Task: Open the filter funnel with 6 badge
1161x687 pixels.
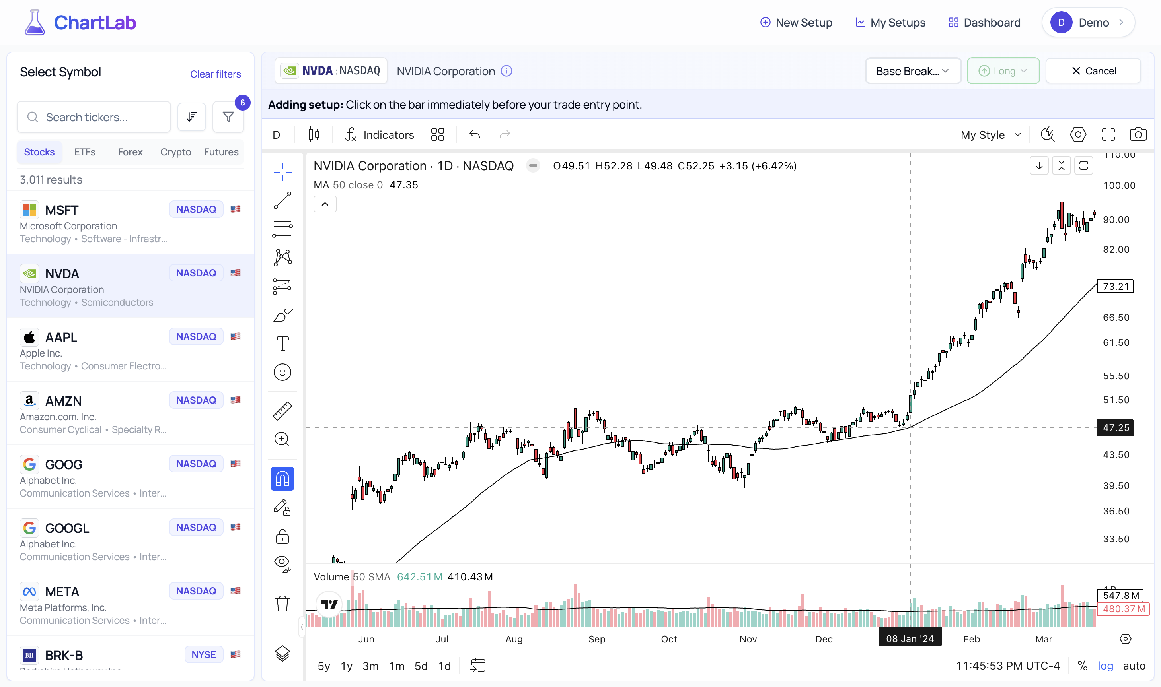Action: click(x=228, y=117)
